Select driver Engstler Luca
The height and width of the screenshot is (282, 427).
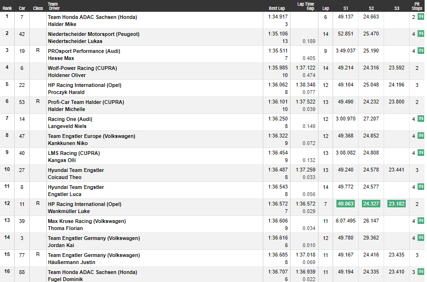point(65,194)
